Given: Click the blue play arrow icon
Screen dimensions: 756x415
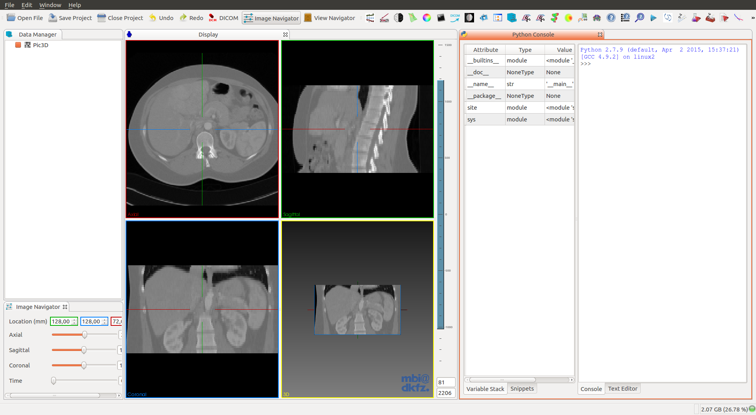Looking at the screenshot, I should point(654,18).
